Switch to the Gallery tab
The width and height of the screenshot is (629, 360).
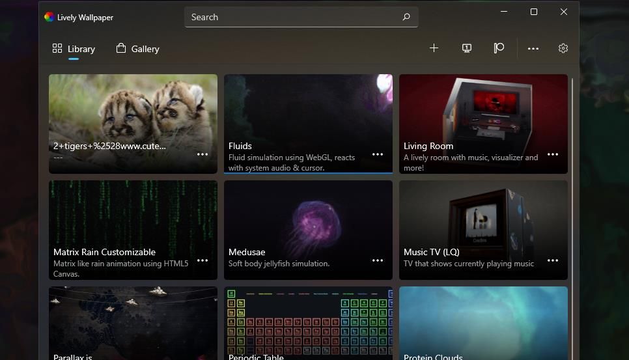[x=137, y=49]
